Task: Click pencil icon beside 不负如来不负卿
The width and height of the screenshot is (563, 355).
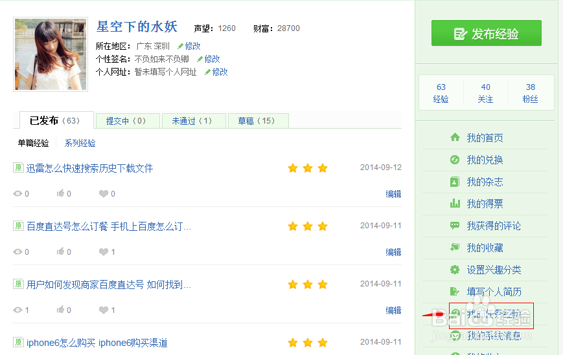Action: click(x=200, y=59)
